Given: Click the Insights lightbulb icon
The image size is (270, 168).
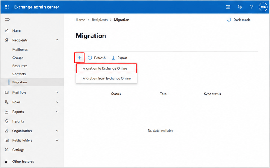Looking at the screenshot, I should pyautogui.click(x=6, y=121).
